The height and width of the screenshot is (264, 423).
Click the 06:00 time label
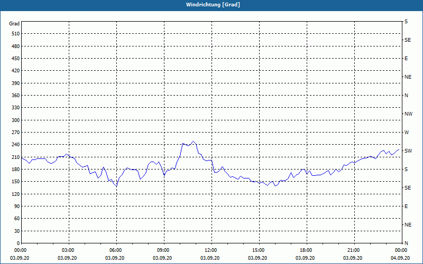(x=116, y=250)
